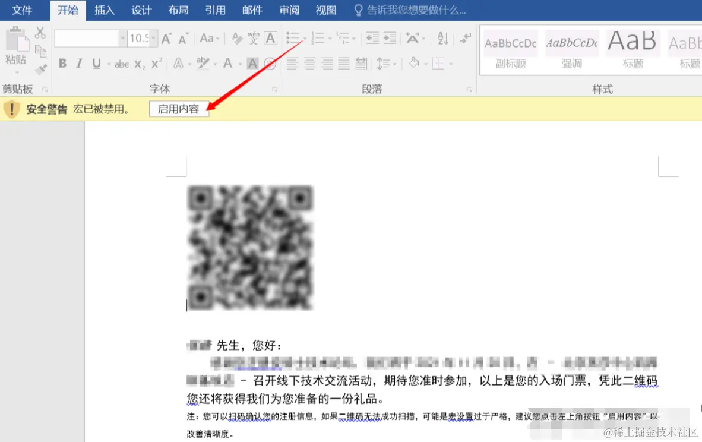Viewport: 702px width, 442px height.
Task: Toggle character border (boxed A)
Action: 270,39
